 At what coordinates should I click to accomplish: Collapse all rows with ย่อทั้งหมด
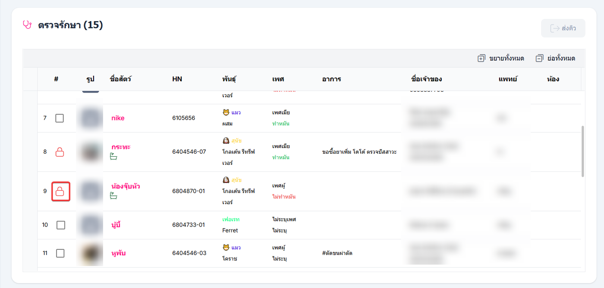pyautogui.click(x=555, y=58)
